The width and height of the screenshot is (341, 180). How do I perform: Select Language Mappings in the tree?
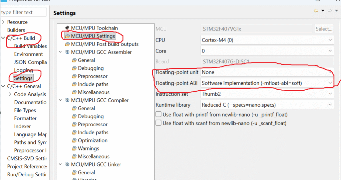point(30,134)
